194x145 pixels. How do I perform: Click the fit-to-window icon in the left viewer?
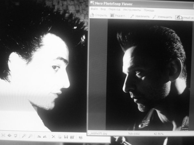[x=3, y=135]
